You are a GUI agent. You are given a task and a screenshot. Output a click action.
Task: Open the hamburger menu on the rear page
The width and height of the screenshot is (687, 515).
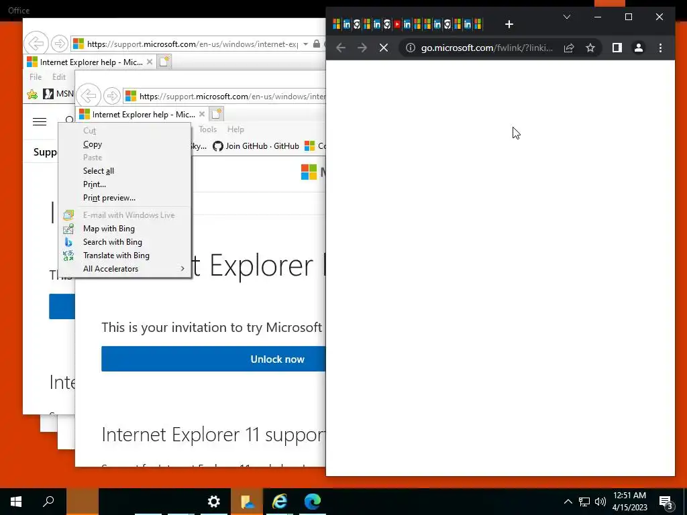[40, 121]
